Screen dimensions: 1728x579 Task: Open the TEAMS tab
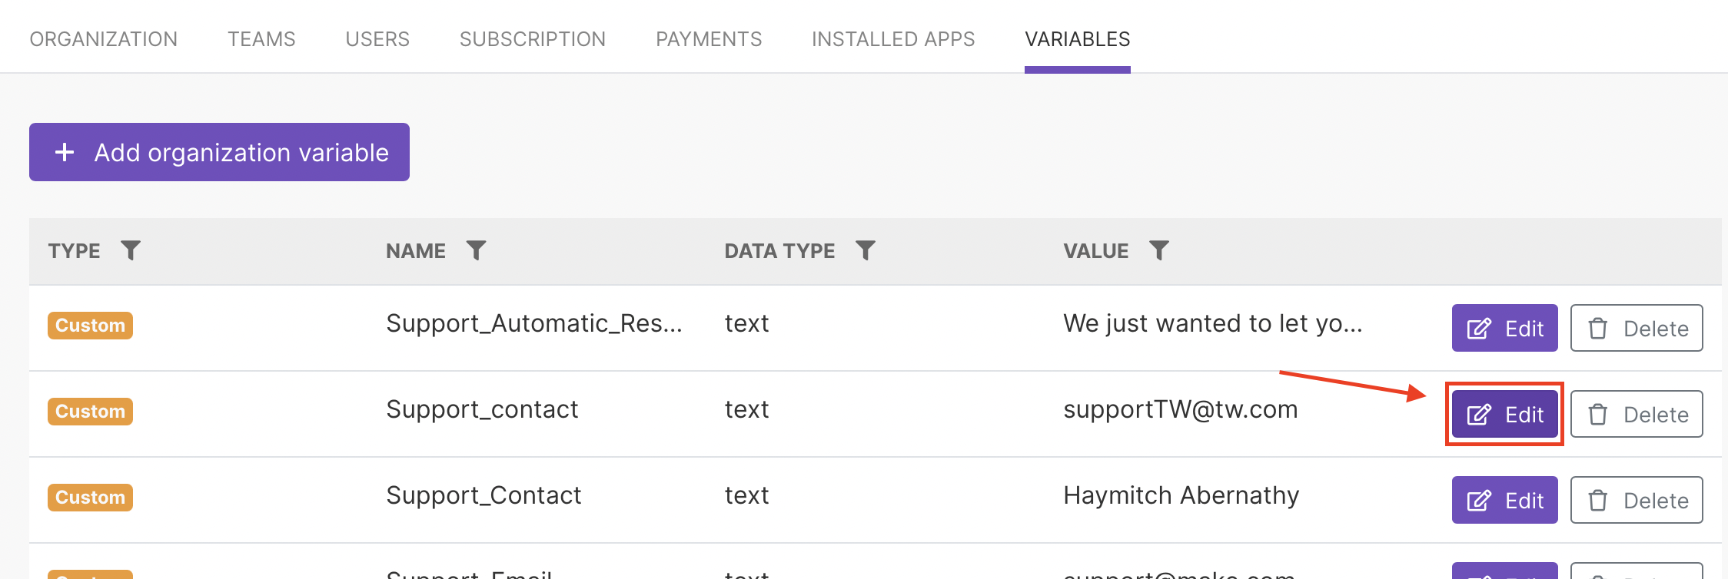(x=261, y=39)
